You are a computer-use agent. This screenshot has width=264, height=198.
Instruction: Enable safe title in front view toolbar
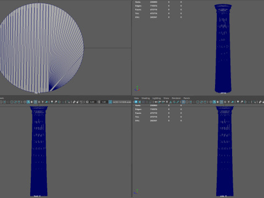click(x=19, y=102)
